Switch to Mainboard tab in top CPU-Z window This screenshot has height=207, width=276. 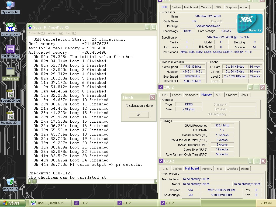(191, 7)
